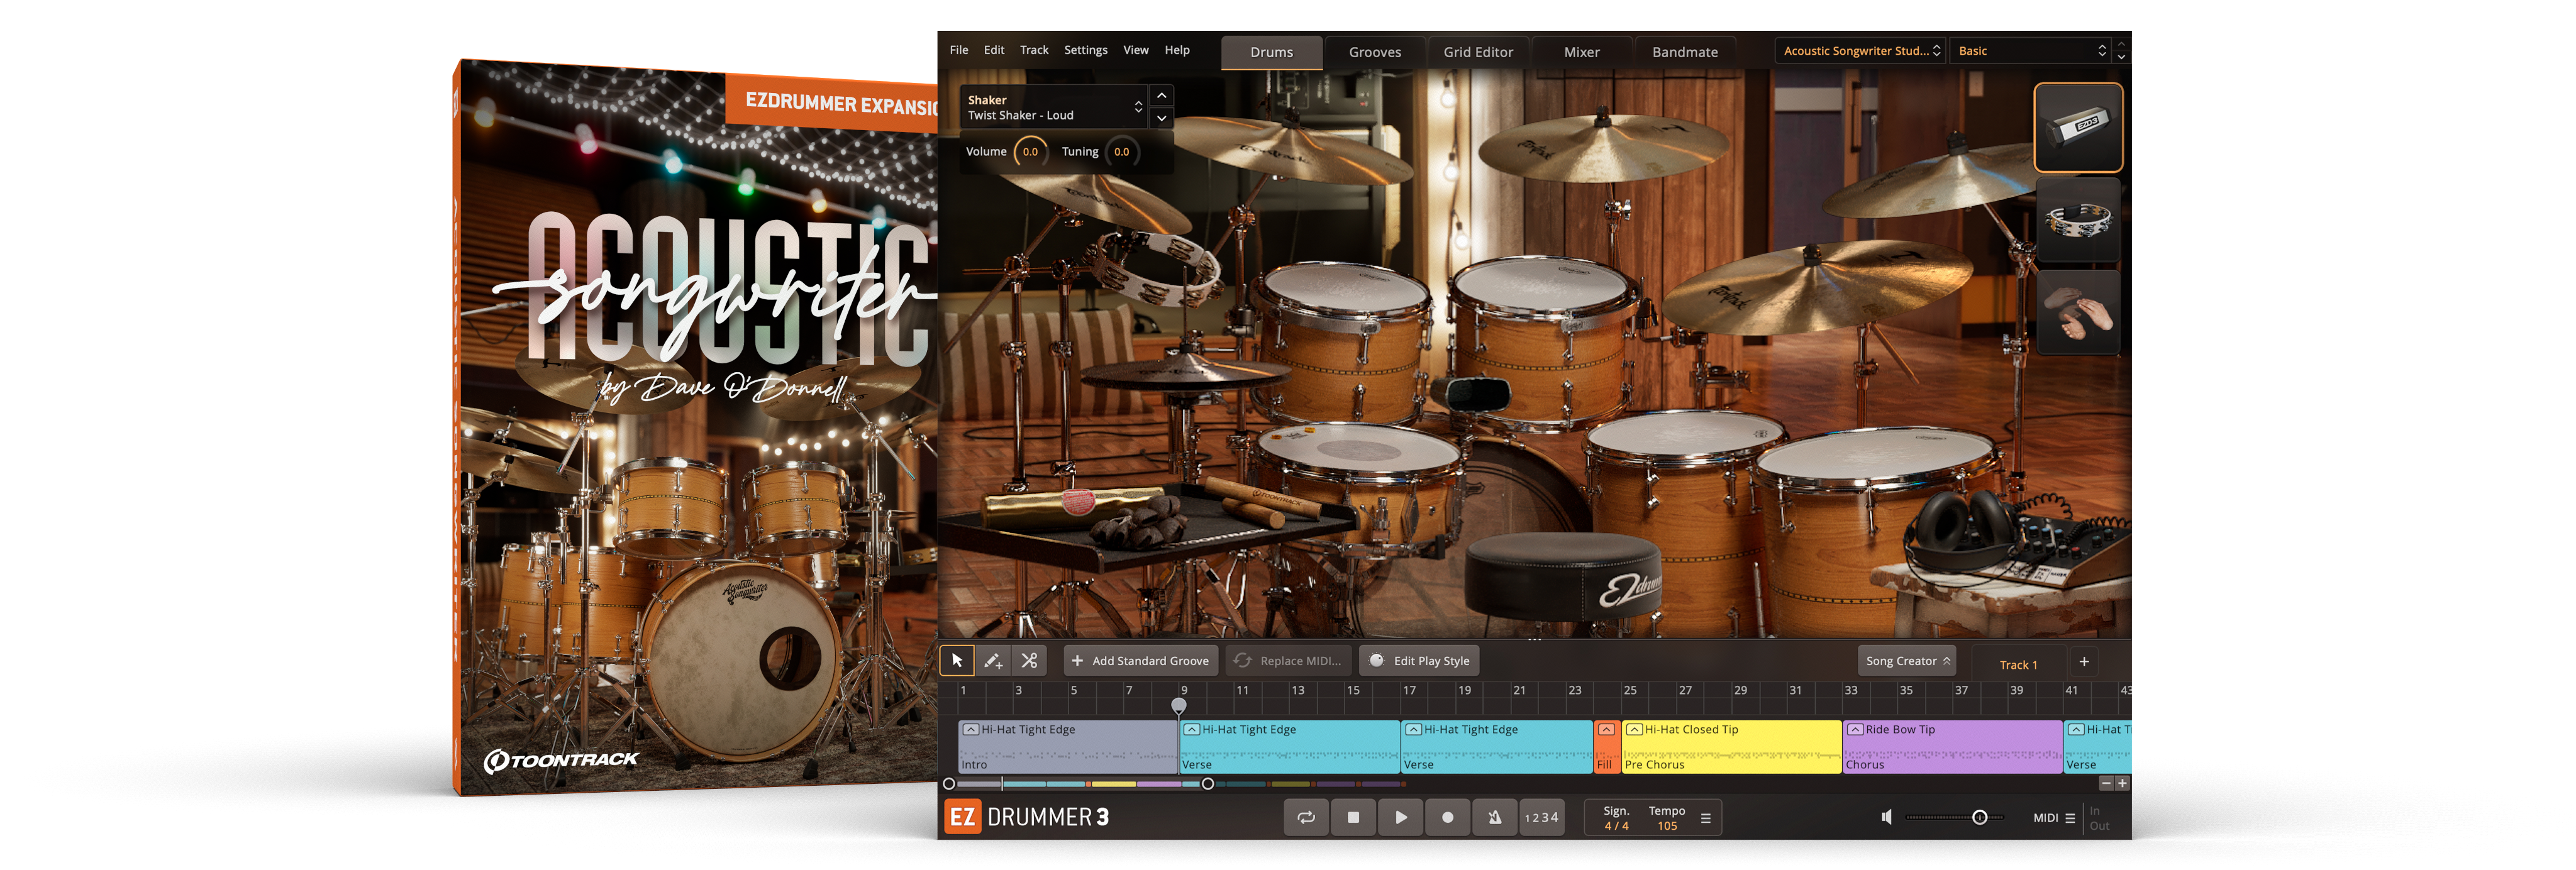Open the Settings menu
The height and width of the screenshot is (870, 2576).
point(1085,50)
